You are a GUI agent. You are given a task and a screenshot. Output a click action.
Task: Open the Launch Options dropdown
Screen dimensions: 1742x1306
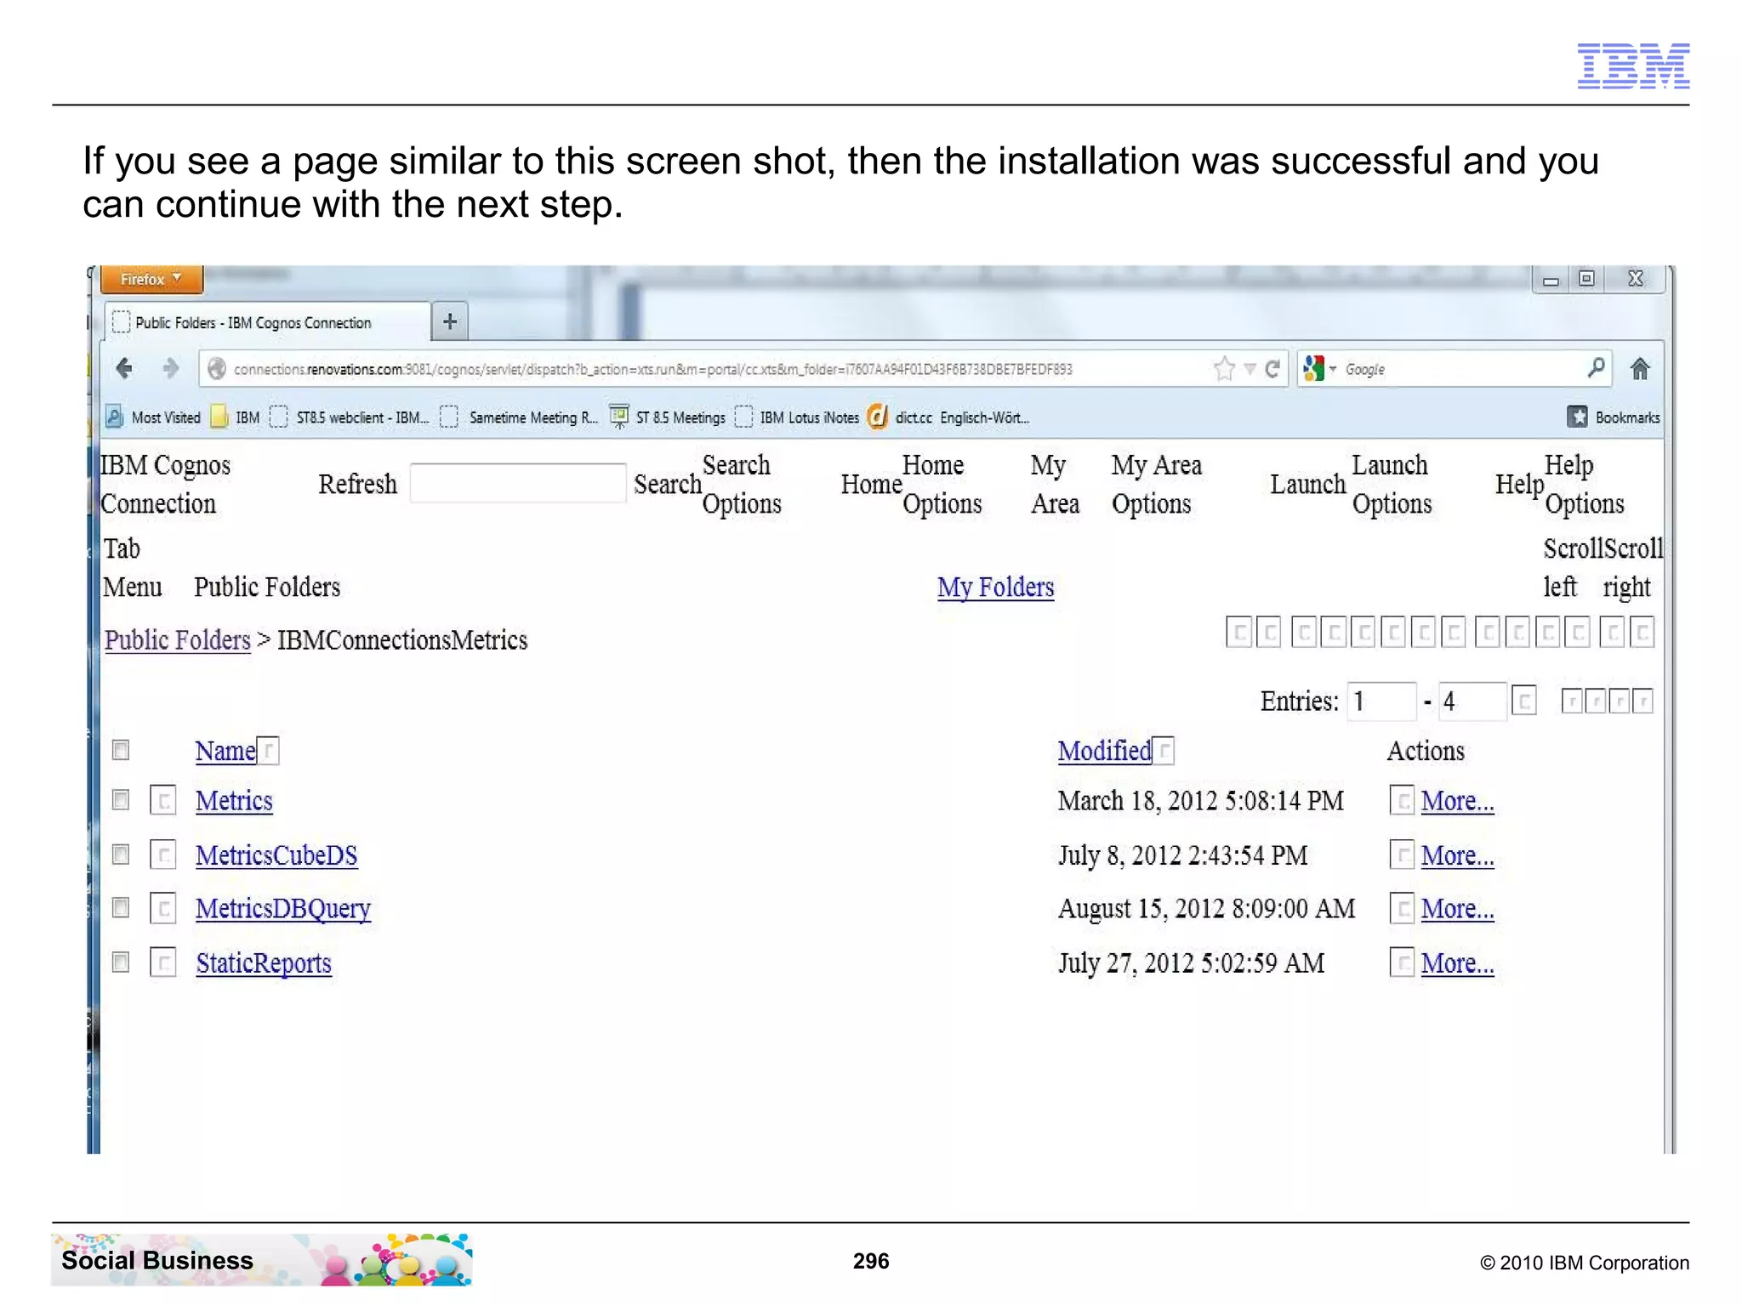(x=1392, y=484)
